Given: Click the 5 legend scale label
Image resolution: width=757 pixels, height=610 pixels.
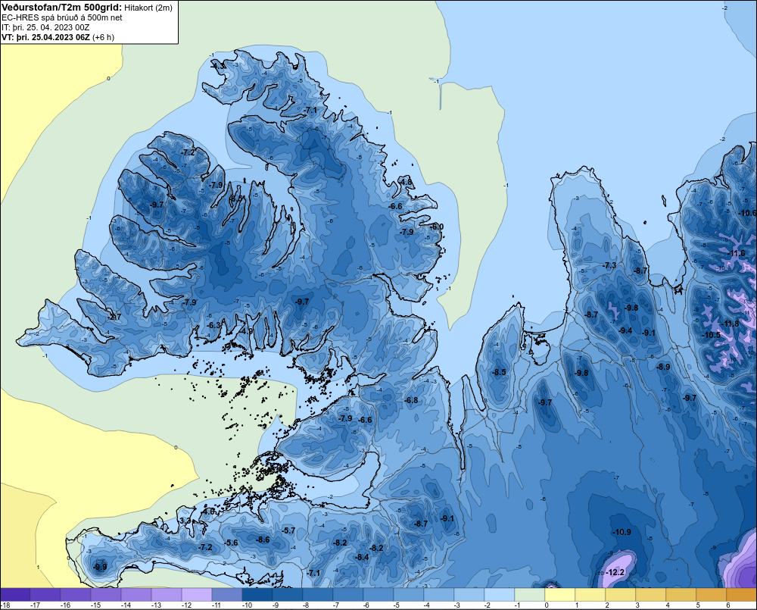Looking at the screenshot, I should coord(698,605).
